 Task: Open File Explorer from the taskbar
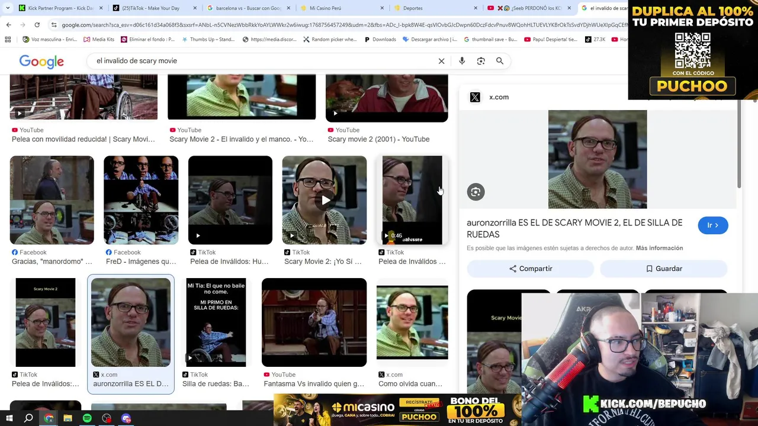coord(68,418)
